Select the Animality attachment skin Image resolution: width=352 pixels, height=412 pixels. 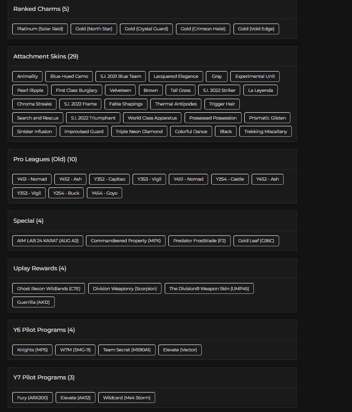(27, 77)
